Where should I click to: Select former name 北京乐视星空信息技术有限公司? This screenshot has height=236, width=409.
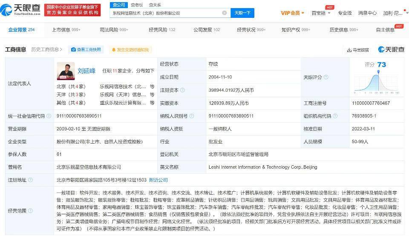point(89,167)
